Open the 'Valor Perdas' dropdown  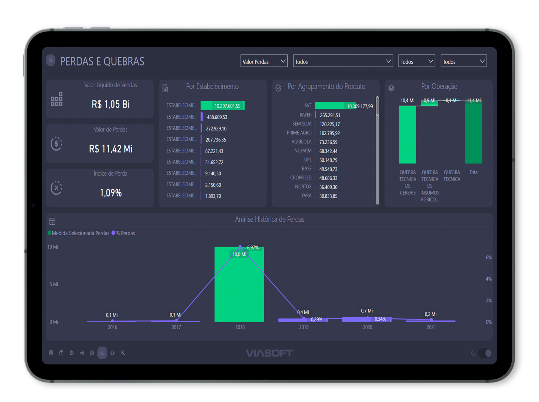264,61
